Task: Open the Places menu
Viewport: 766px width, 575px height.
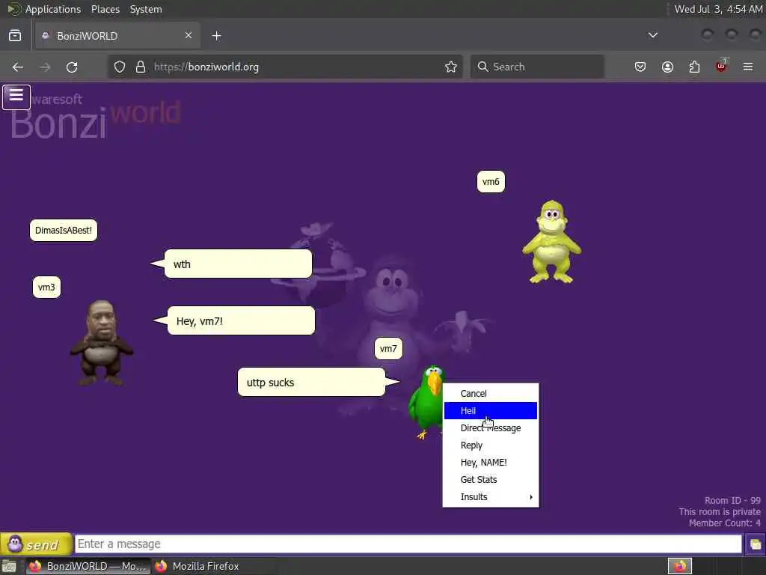Action: [105, 9]
